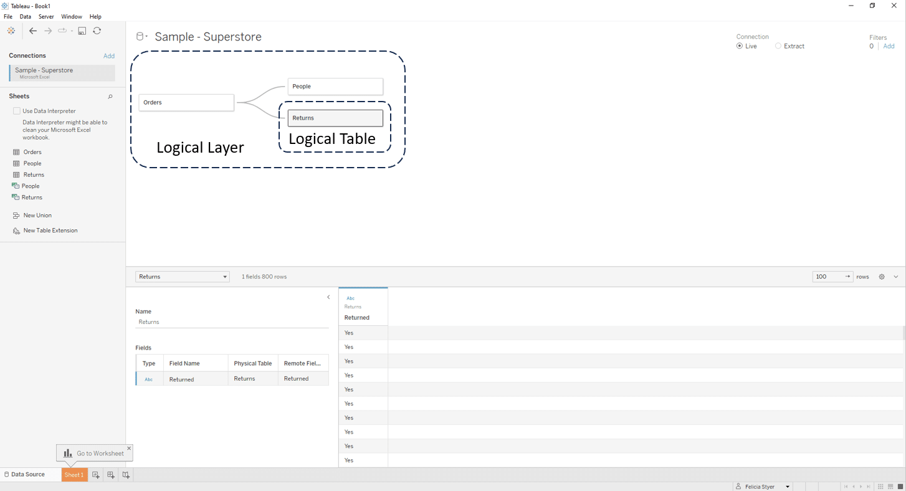Click the Sample - Superstore data source title
This screenshot has height=491, width=906.
[x=208, y=37]
